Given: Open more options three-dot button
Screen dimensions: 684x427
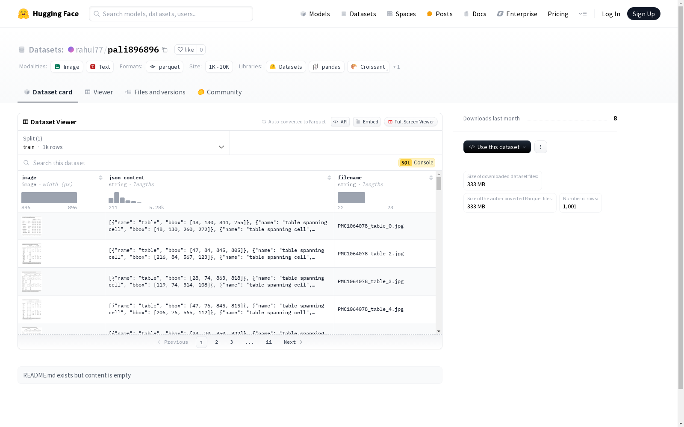Looking at the screenshot, I should click(540, 147).
